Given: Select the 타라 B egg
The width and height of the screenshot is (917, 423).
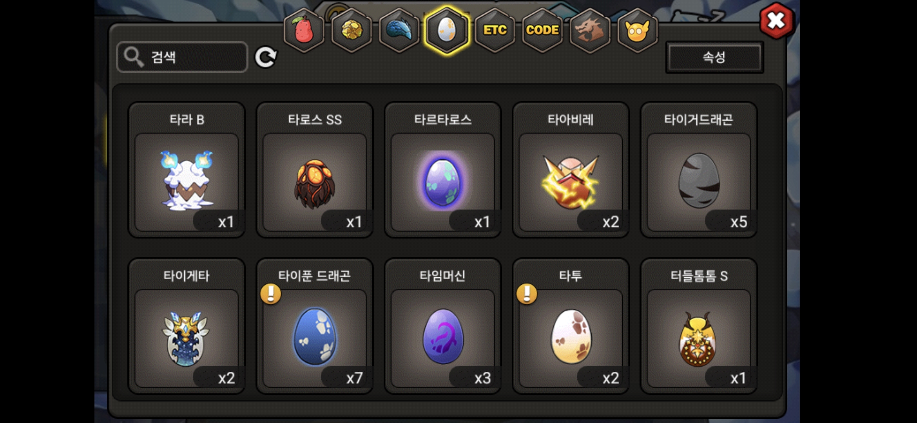Looking at the screenshot, I should click(x=187, y=170).
